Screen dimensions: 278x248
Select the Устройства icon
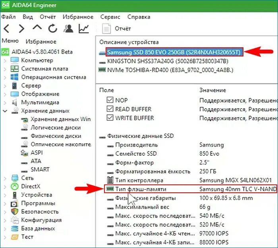[15, 195]
